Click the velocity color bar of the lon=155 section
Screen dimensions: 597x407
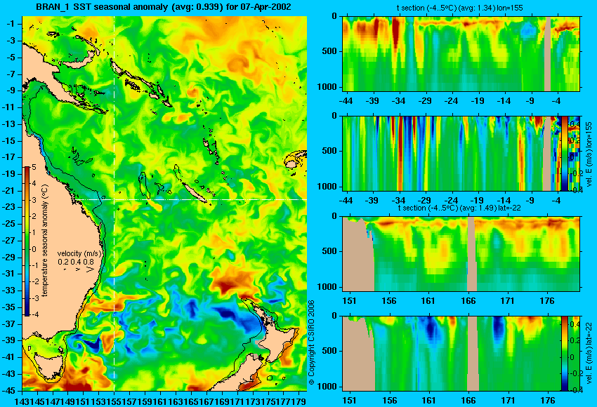pyautogui.click(x=565, y=154)
